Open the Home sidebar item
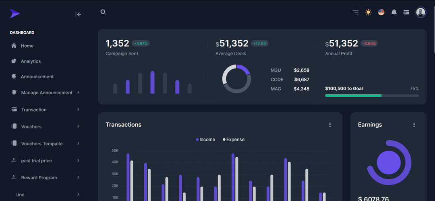435x201 pixels. click(27, 46)
